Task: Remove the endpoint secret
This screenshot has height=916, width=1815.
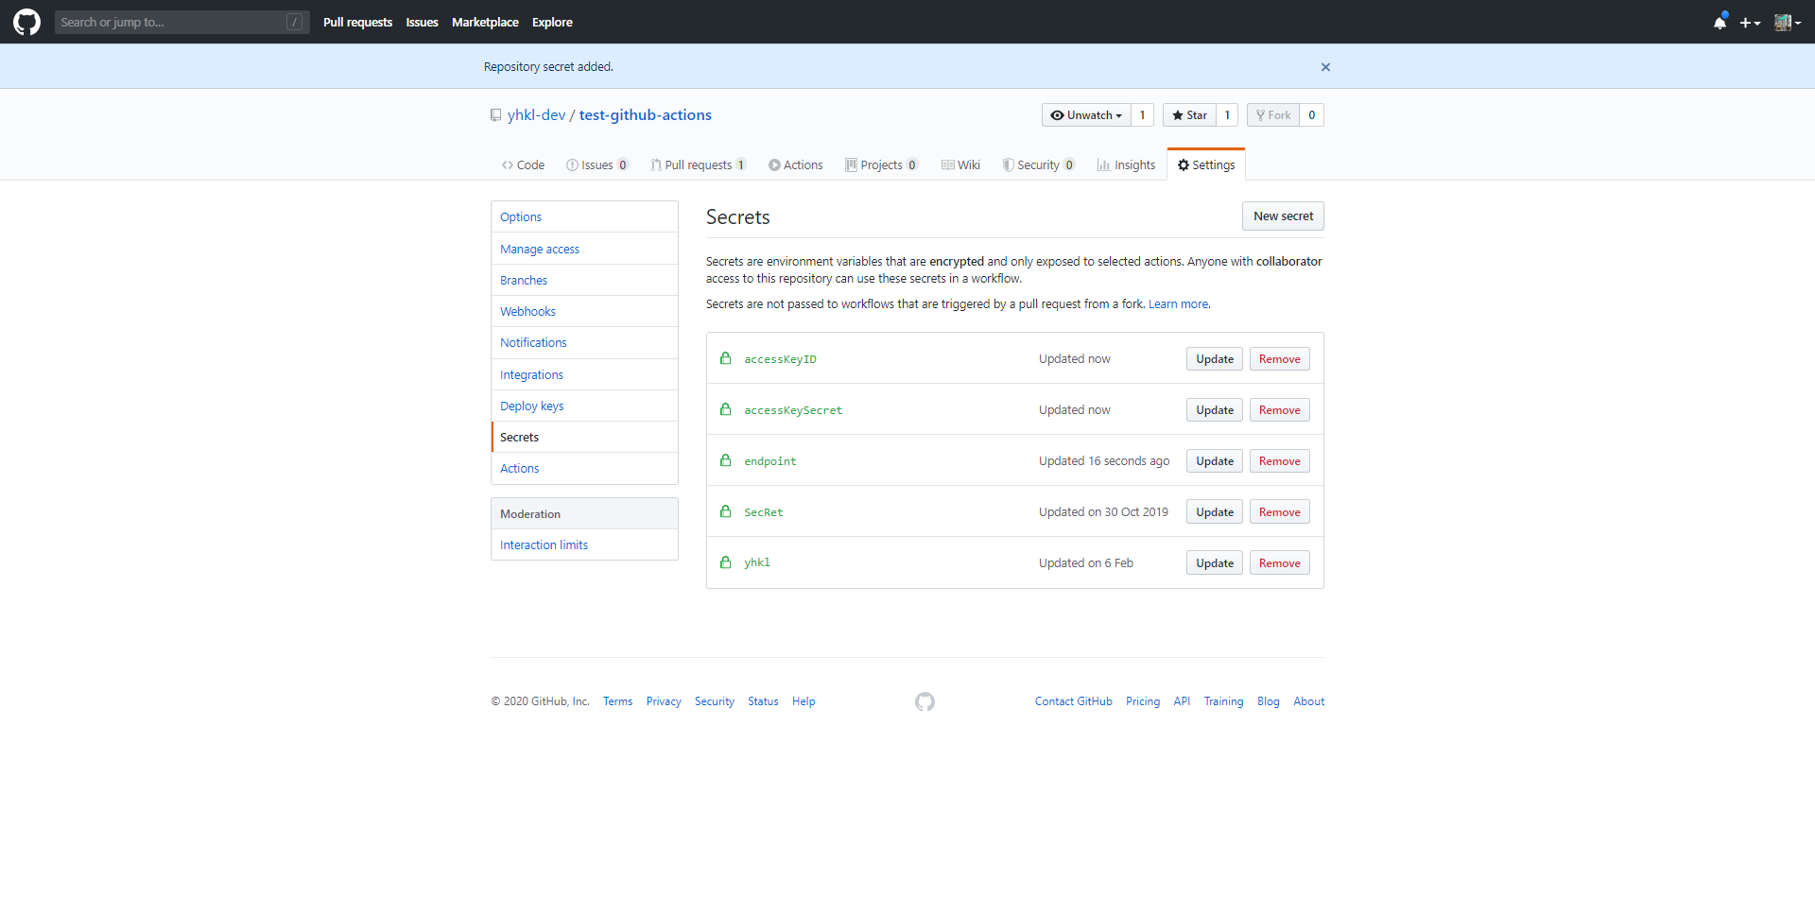Action: (1280, 461)
